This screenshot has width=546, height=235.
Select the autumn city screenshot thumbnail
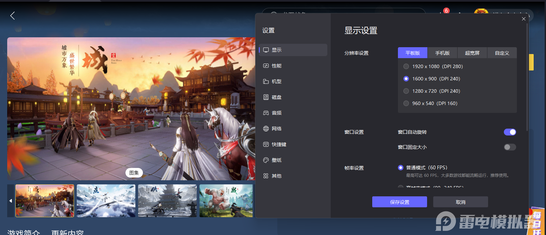pos(45,201)
